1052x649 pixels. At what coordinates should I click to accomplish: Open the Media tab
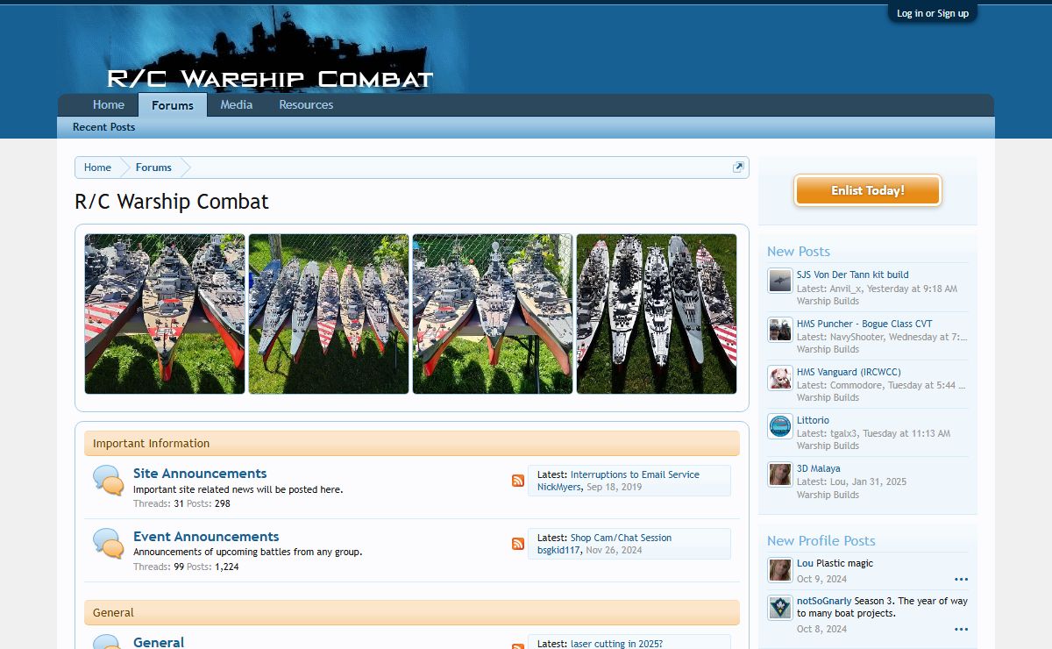click(x=237, y=104)
